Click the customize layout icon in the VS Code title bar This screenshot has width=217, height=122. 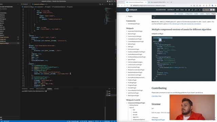pos(115,1)
